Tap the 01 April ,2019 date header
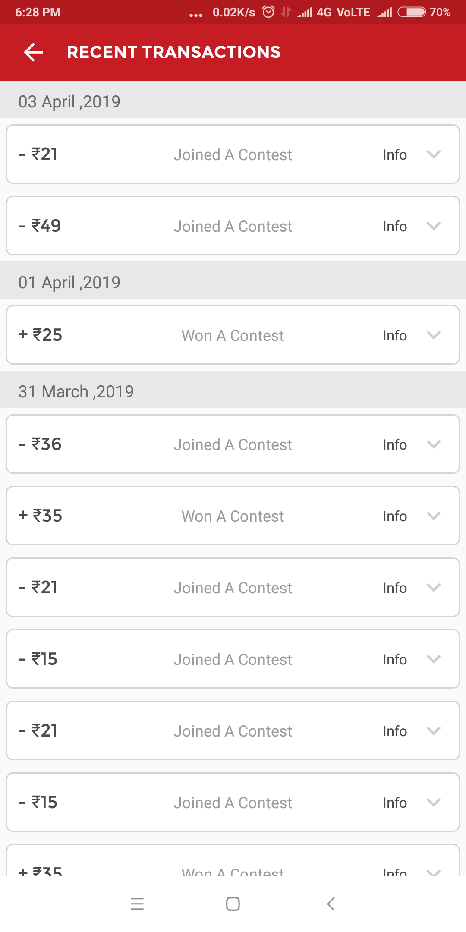 coord(69,282)
